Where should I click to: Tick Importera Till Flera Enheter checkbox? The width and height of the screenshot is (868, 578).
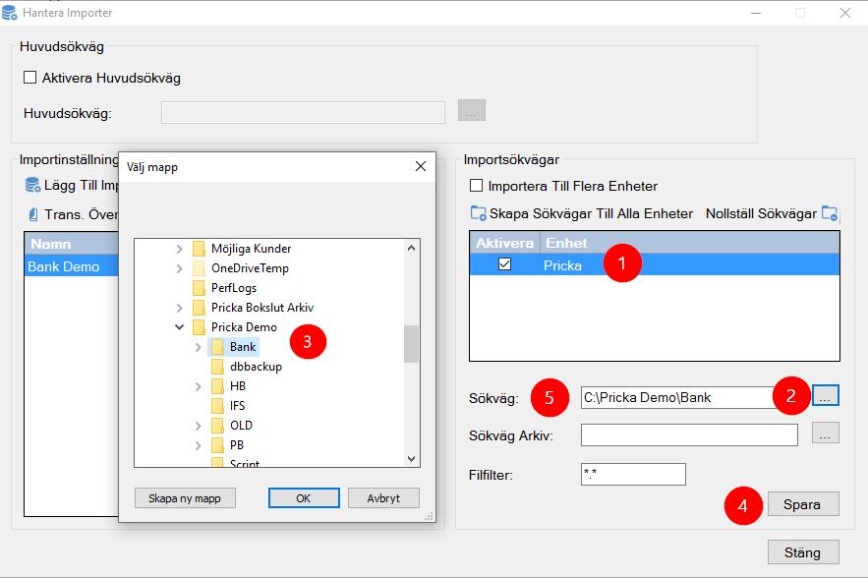(476, 186)
